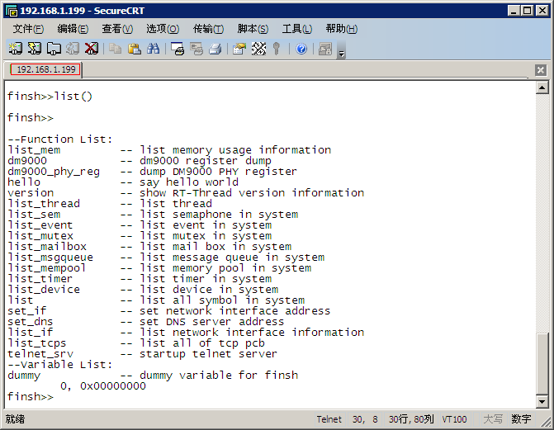This screenshot has width=554, height=430.
Task: Click the list_timer function entry
Action: [40, 279]
